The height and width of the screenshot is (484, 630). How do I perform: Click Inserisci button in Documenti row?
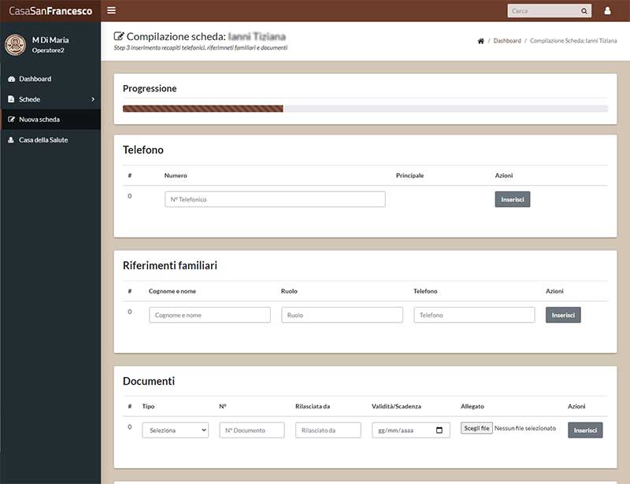click(x=585, y=430)
